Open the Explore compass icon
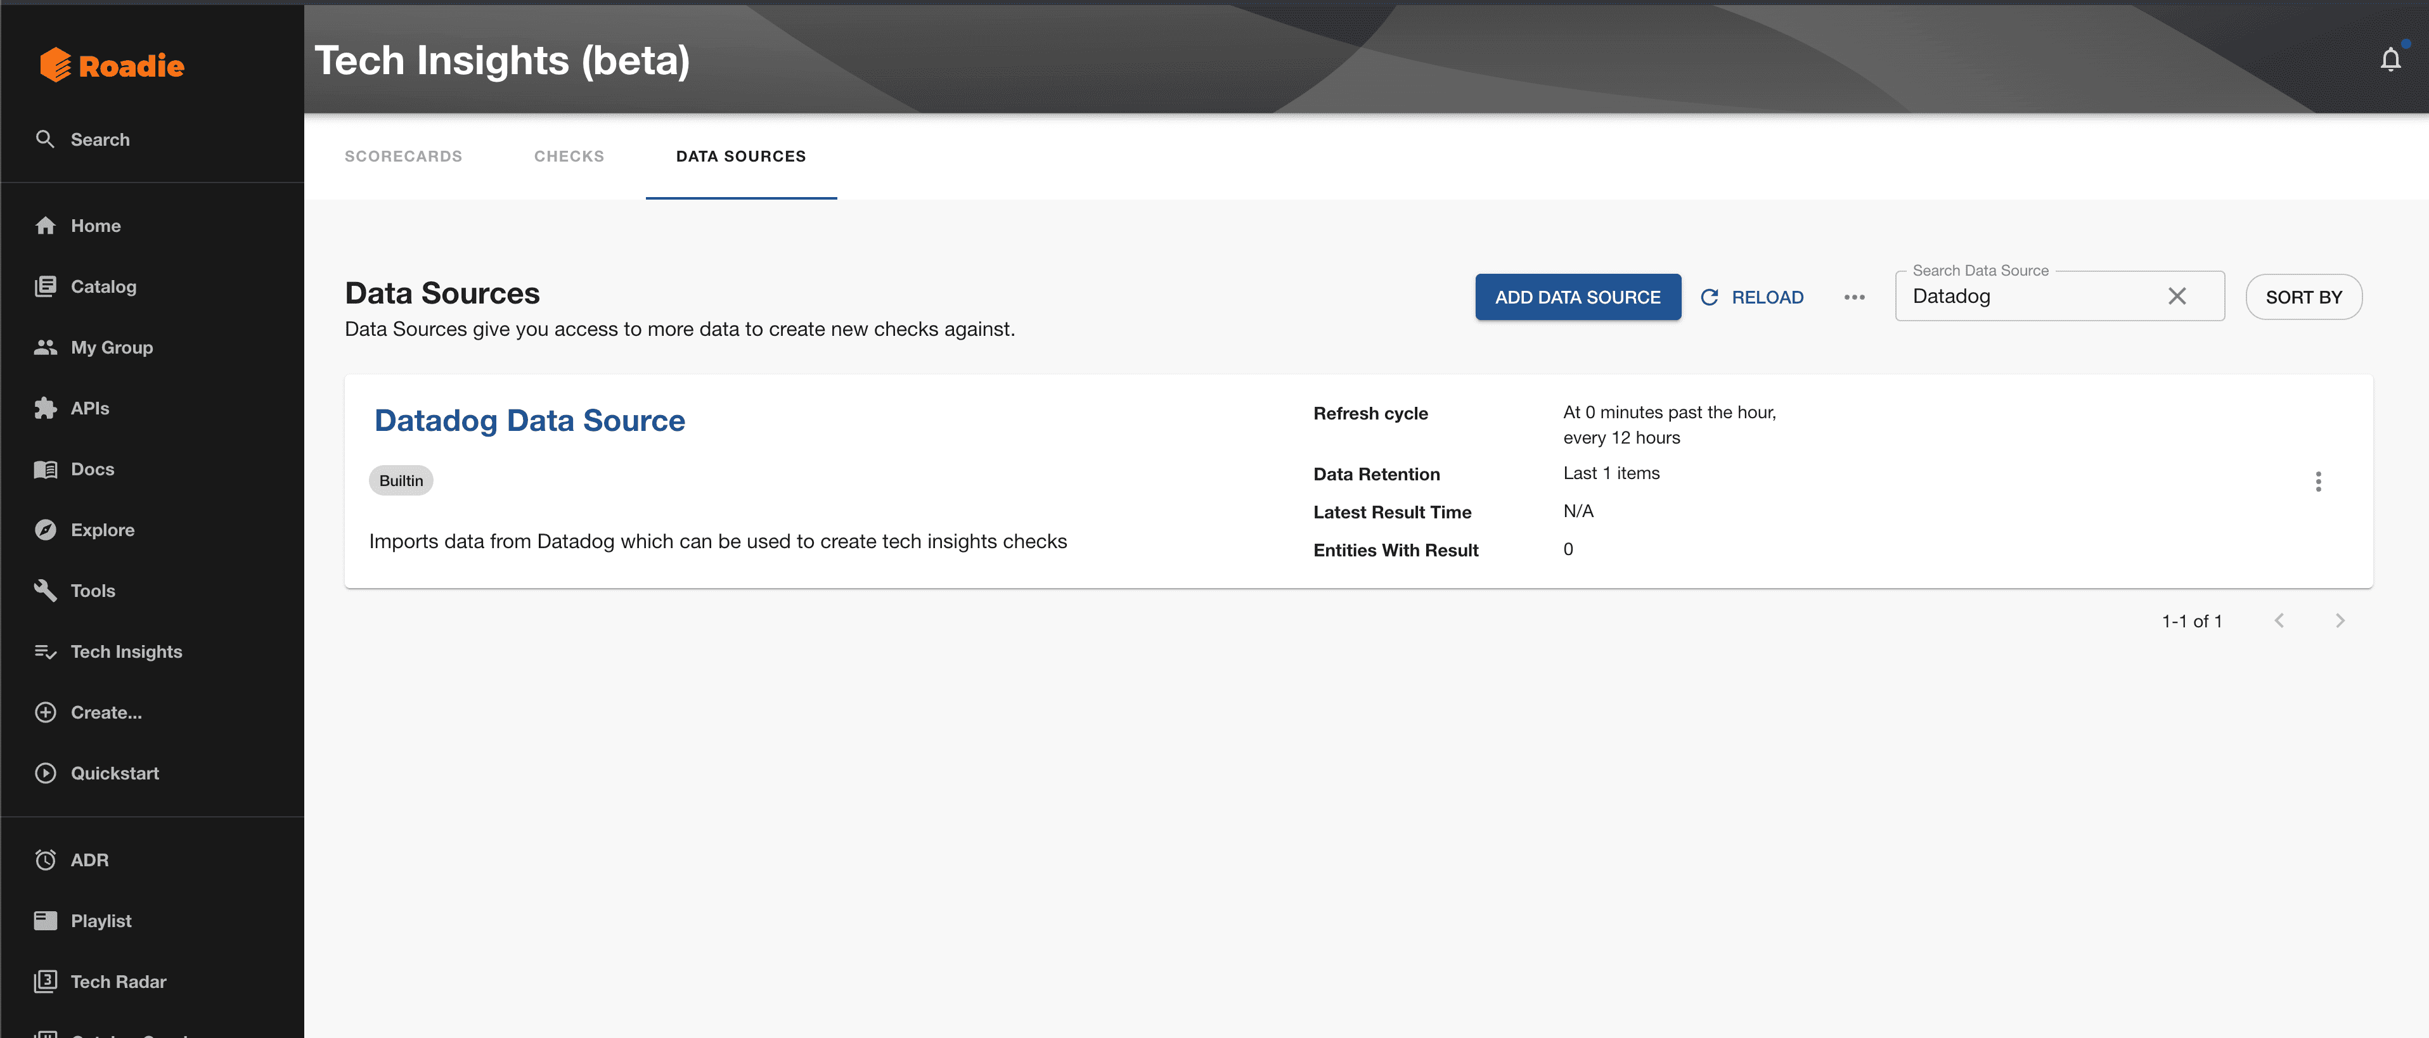2429x1038 pixels. point(45,530)
